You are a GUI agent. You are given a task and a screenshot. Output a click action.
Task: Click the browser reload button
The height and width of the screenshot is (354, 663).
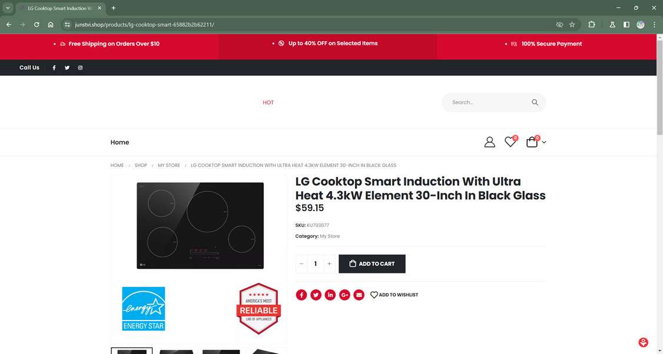click(37, 25)
